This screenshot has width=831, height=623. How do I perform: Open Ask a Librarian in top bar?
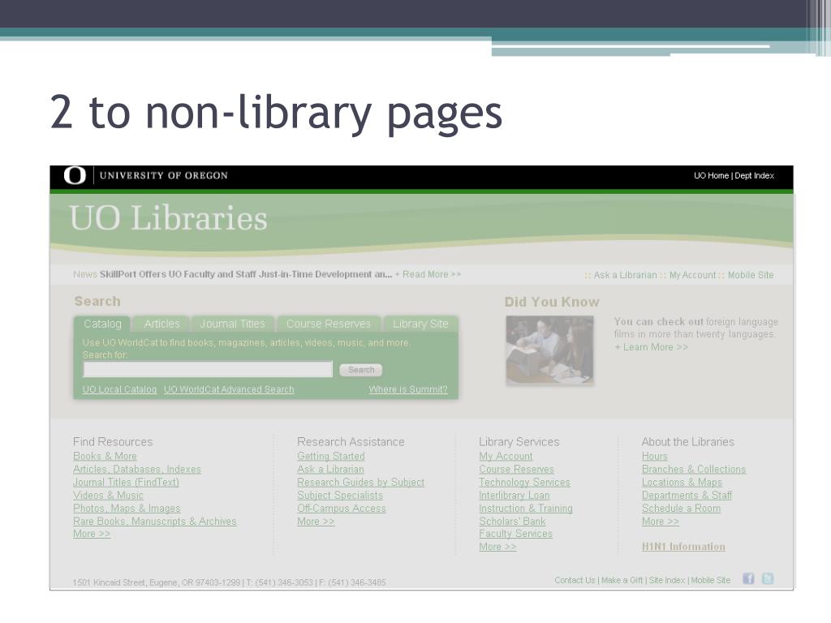(x=625, y=275)
